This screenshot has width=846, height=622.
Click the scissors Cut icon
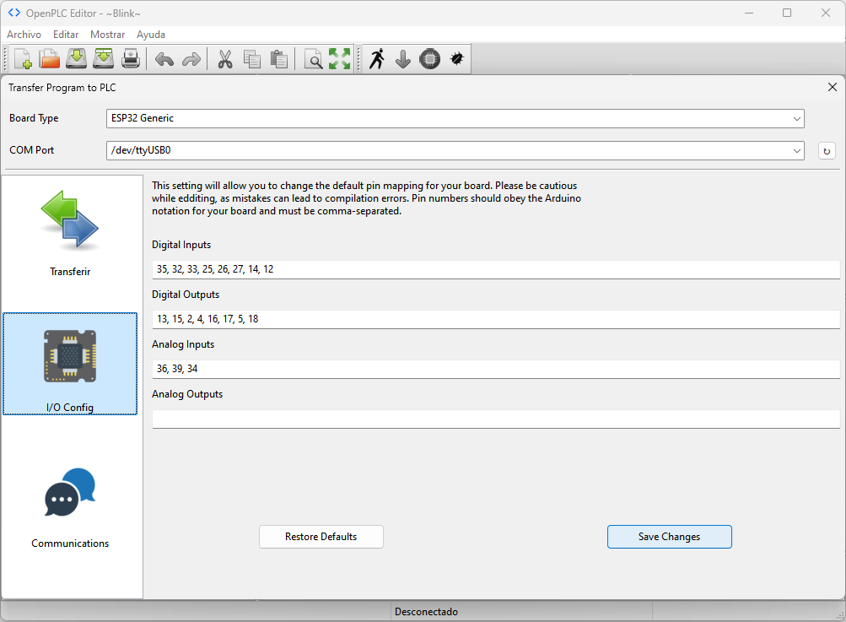pos(225,59)
